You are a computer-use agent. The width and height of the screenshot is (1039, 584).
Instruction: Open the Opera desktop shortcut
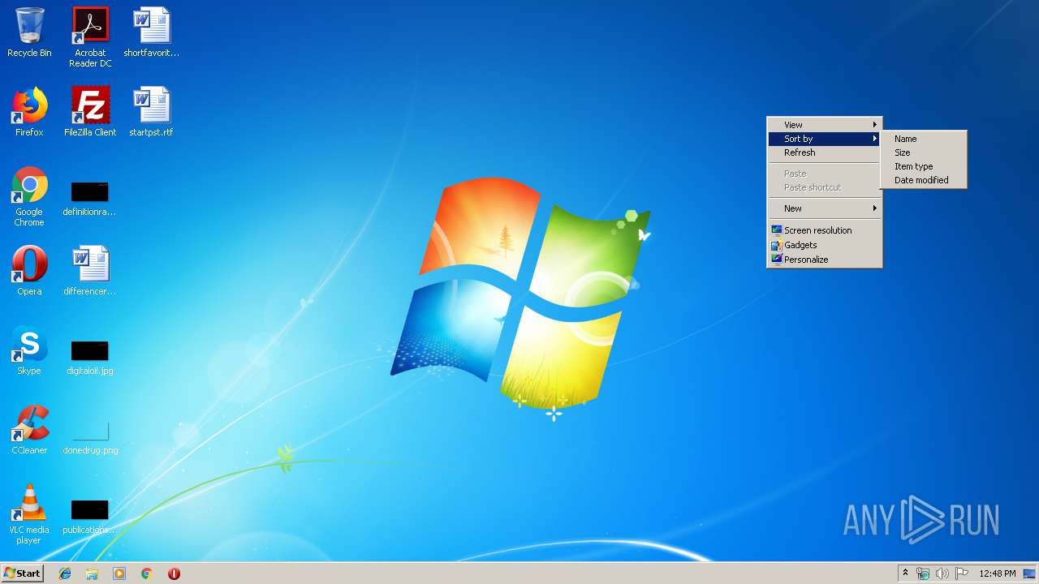click(x=29, y=271)
